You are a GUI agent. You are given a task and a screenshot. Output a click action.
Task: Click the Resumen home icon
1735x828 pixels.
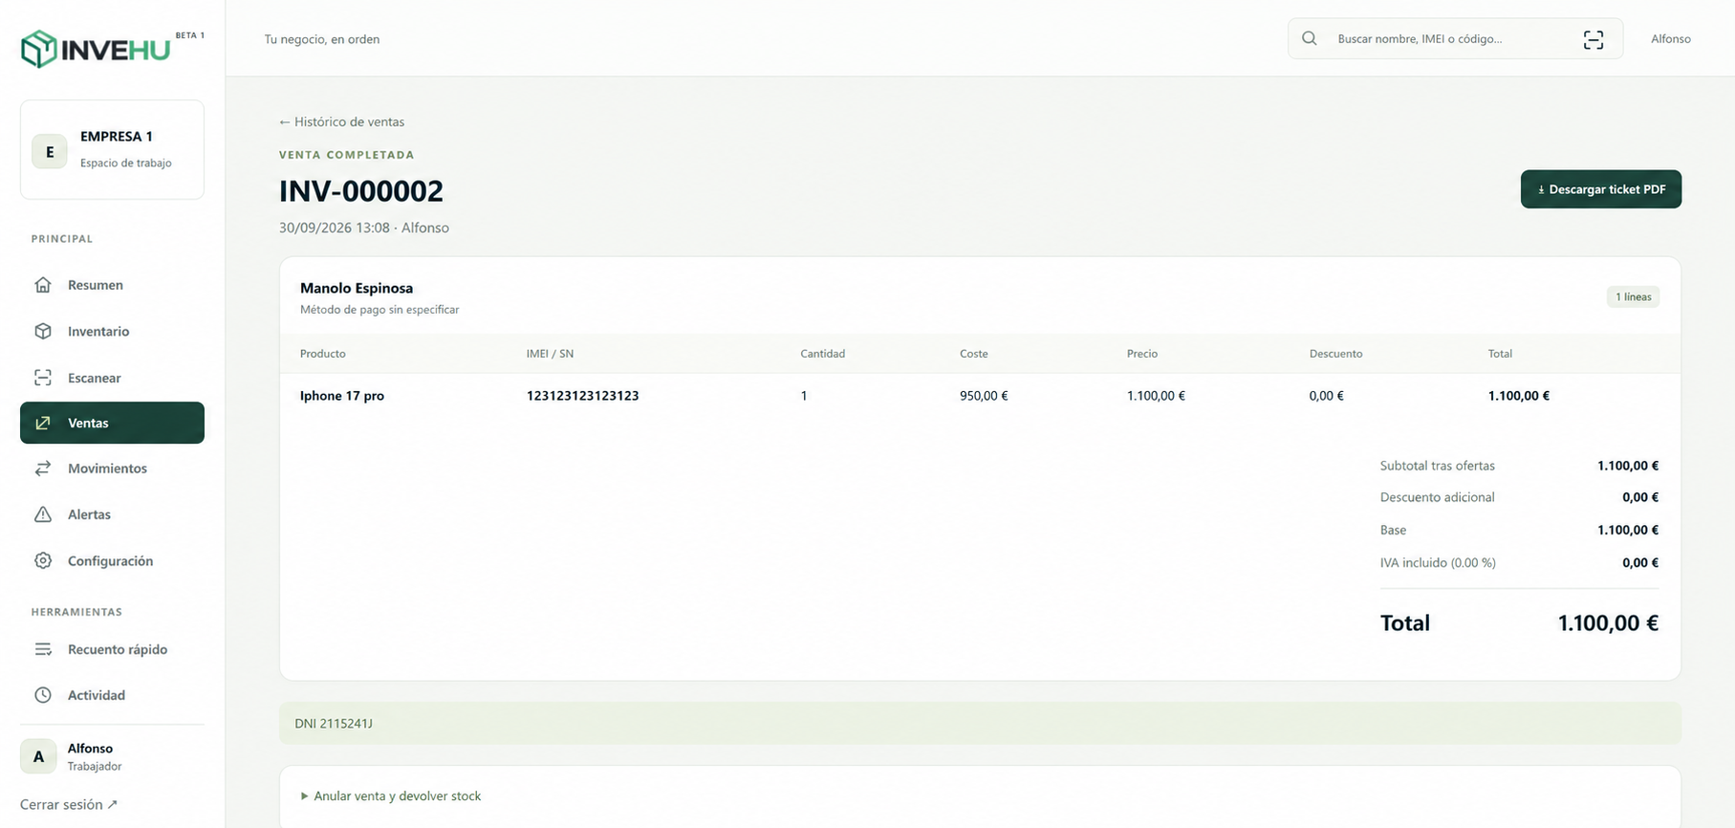(x=43, y=285)
